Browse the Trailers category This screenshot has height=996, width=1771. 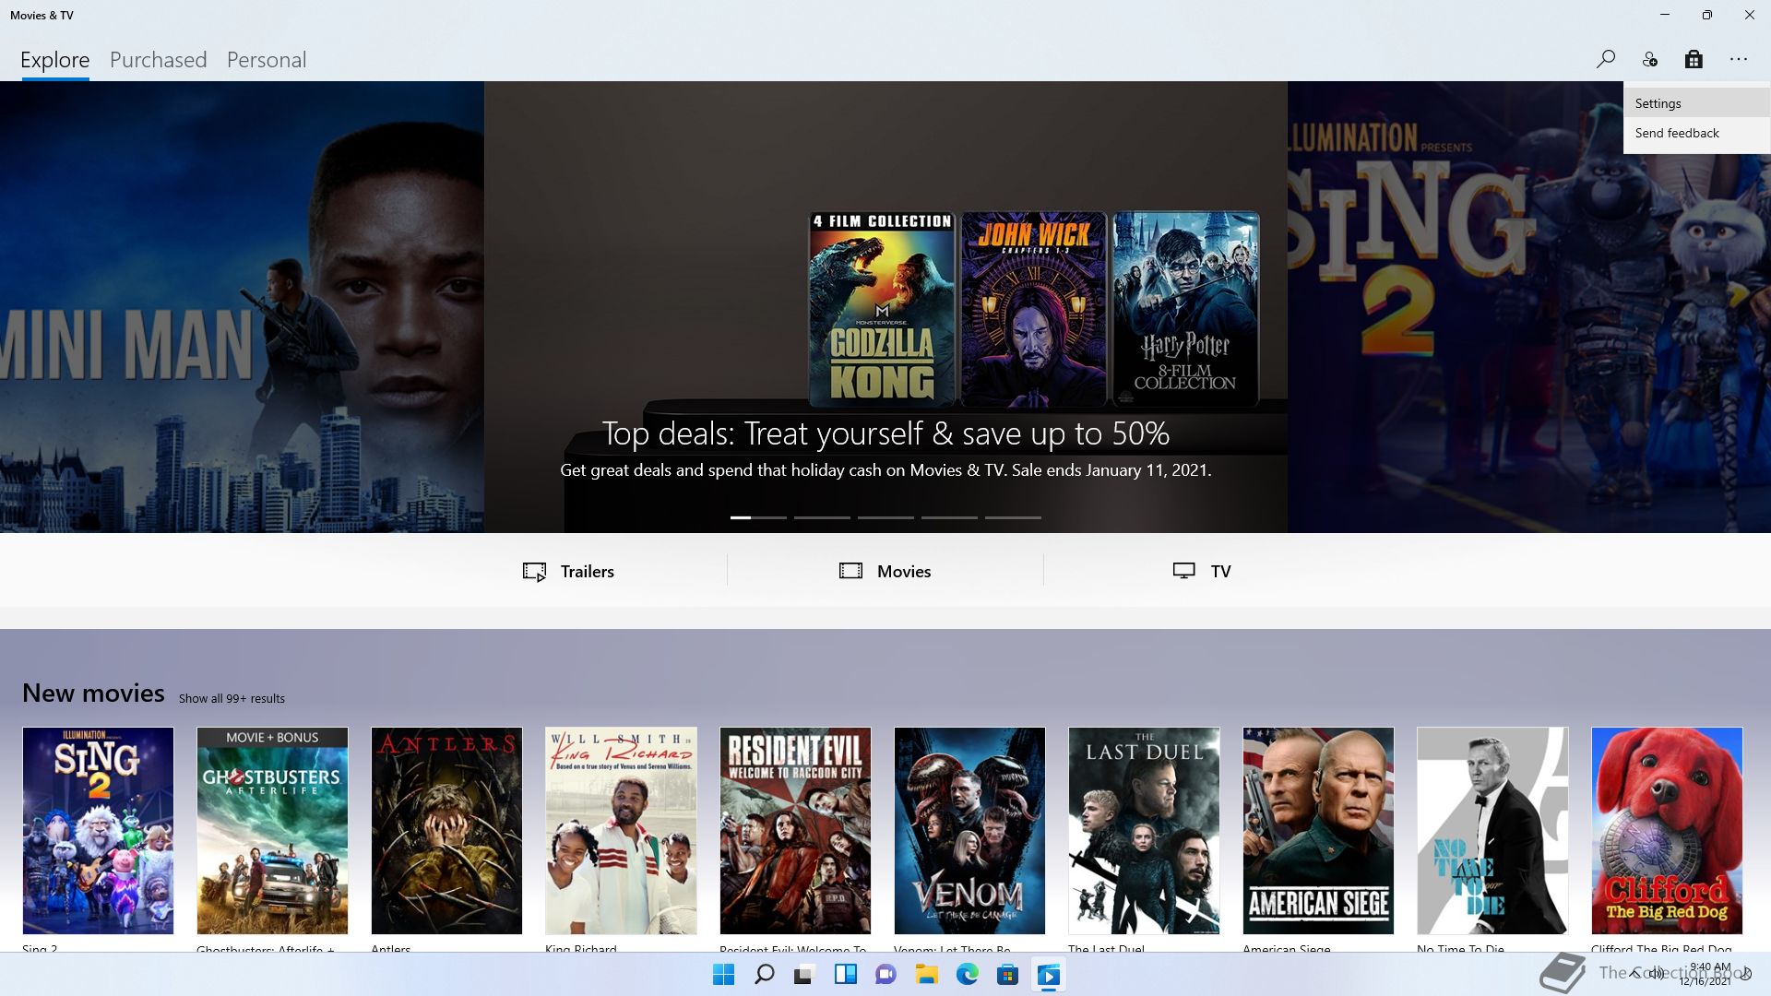click(568, 571)
